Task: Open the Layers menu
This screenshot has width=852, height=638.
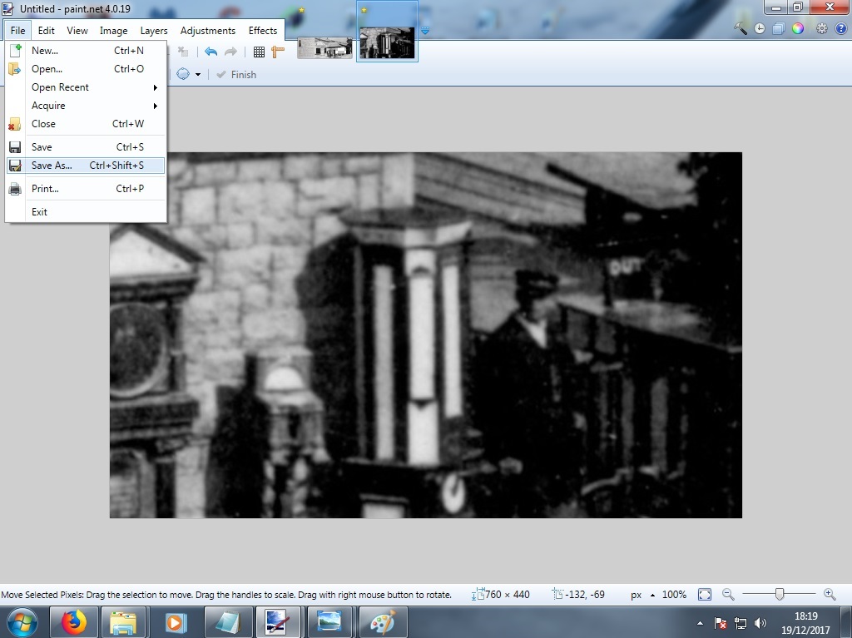Action: pos(153,30)
